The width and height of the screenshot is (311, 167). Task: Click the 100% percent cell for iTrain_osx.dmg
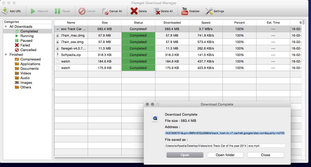[240, 42]
